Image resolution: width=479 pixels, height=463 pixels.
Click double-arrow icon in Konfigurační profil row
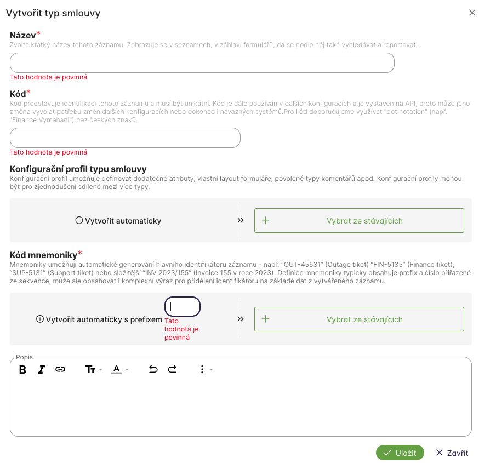pyautogui.click(x=241, y=221)
